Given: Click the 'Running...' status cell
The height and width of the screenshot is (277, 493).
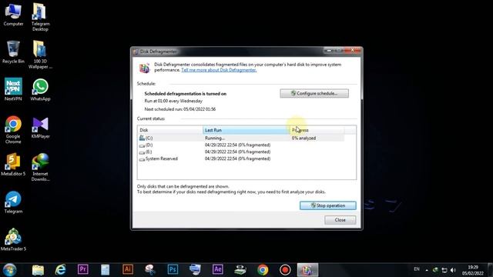Looking at the screenshot, I should tap(215, 138).
